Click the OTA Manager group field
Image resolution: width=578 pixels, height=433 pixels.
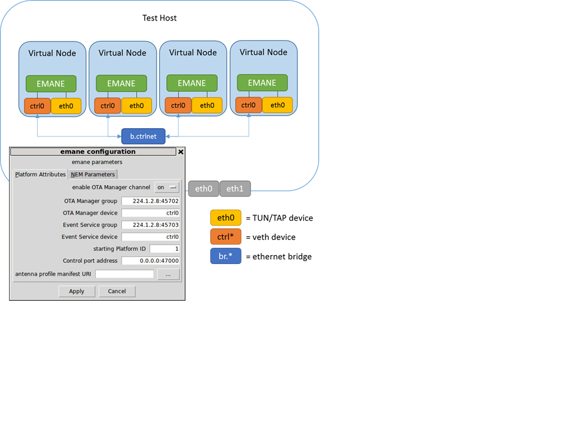click(151, 201)
